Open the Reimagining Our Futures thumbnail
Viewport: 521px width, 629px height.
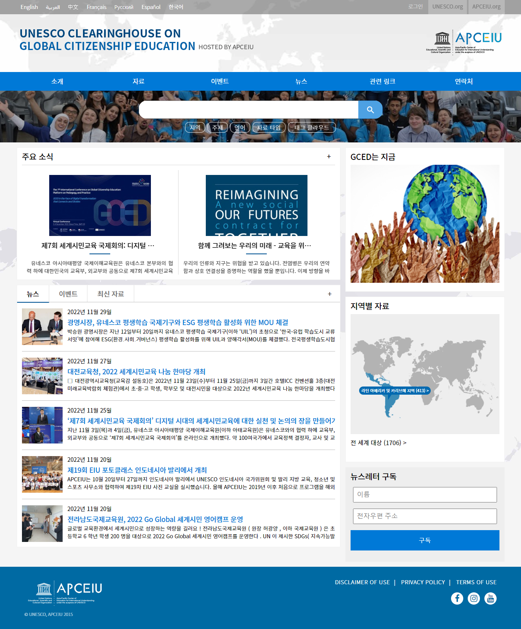[x=257, y=205]
